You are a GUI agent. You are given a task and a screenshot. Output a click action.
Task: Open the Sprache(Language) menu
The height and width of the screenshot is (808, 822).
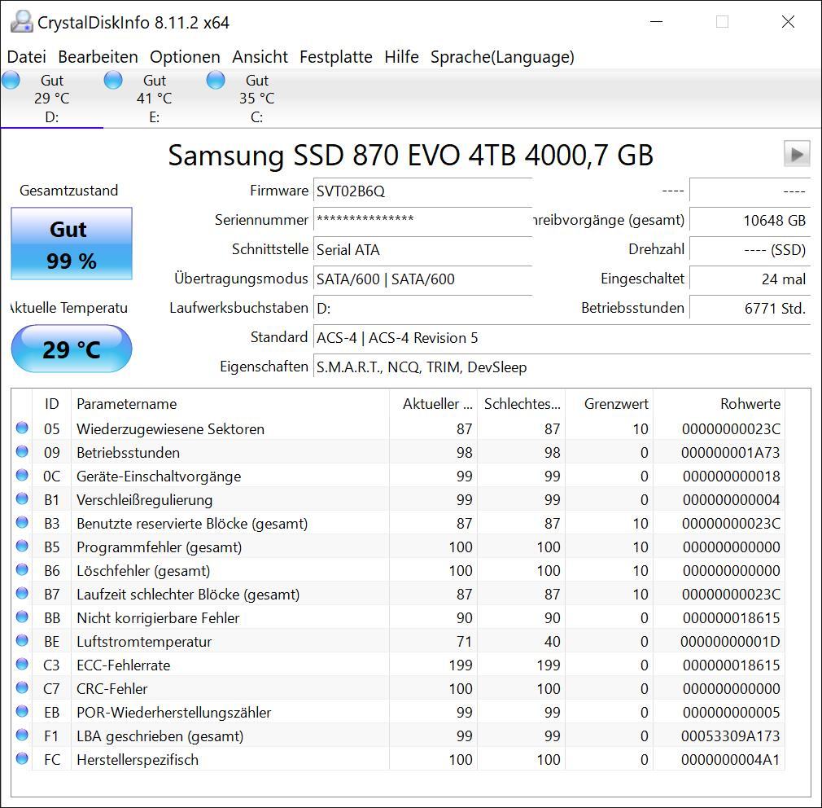(x=502, y=57)
